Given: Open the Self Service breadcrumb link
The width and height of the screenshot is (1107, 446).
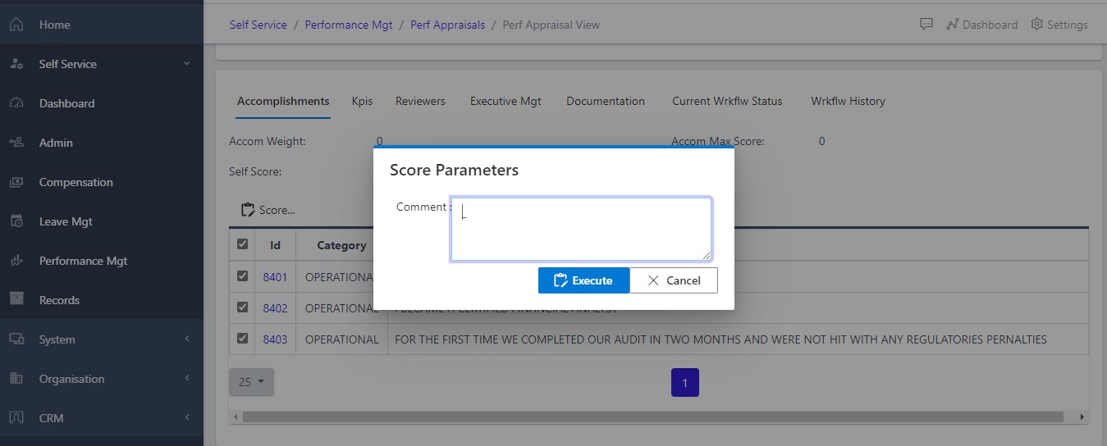Looking at the screenshot, I should (258, 25).
